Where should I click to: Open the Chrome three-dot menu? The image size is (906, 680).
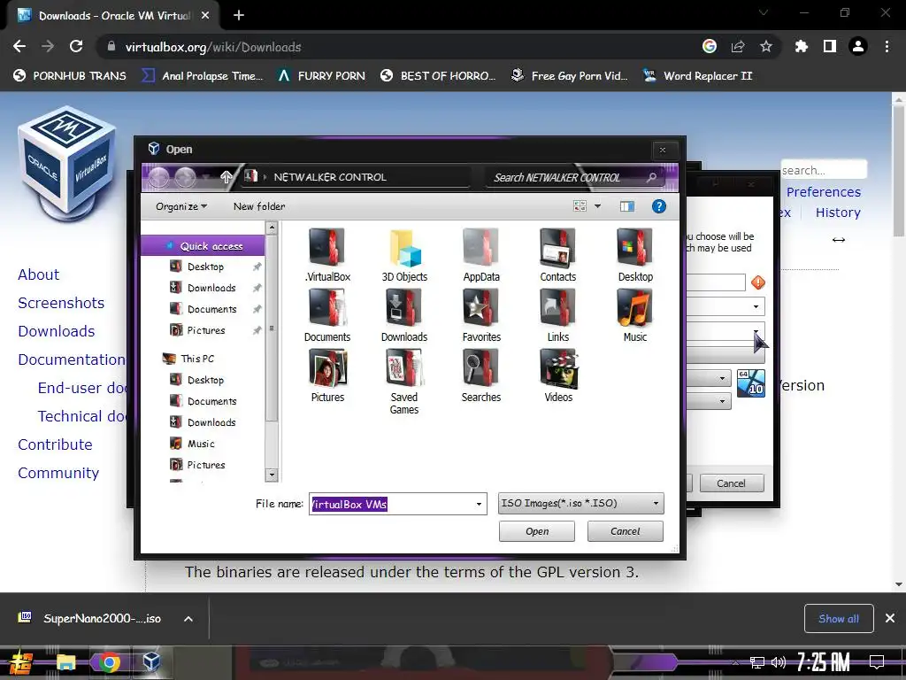click(x=887, y=46)
